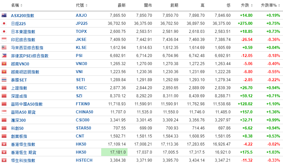This screenshot has height=163, width=283.
Task: Click the China flag next to 上證指數
Action: coord(4,88)
